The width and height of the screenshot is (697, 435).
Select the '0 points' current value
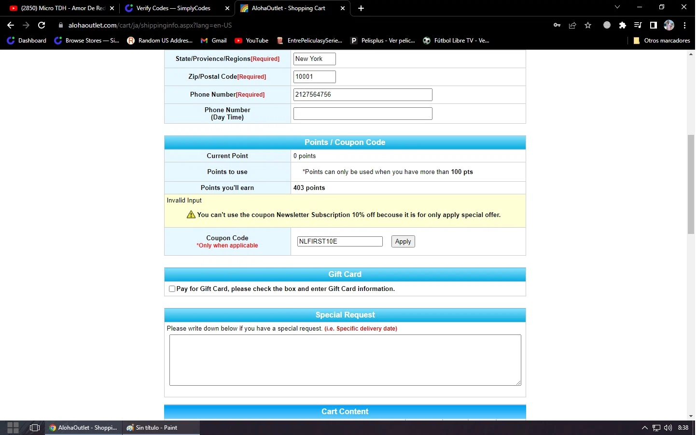click(305, 156)
